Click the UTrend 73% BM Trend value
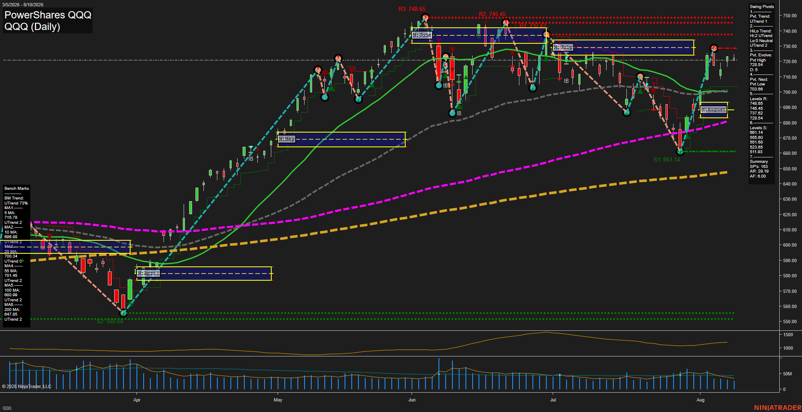This screenshot has height=412, width=802. 16,203
